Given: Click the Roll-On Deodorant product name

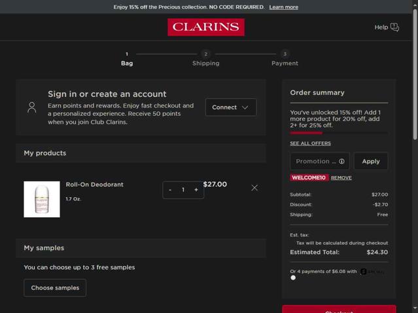Looking at the screenshot, I should [x=95, y=185].
